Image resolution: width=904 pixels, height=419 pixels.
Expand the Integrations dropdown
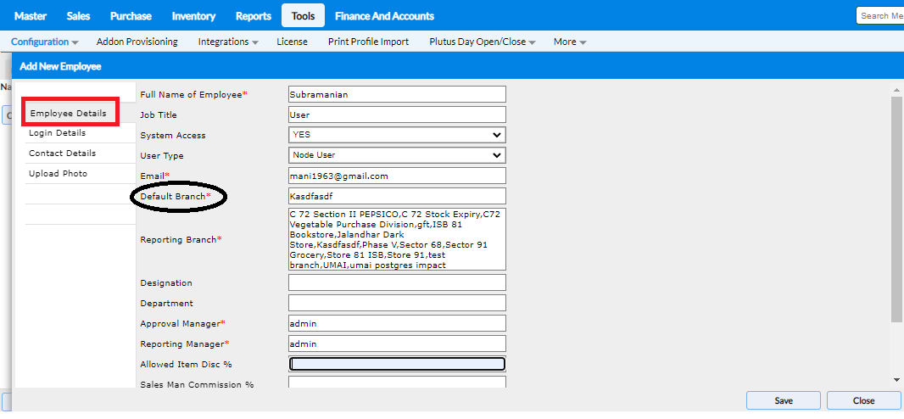pyautogui.click(x=228, y=42)
